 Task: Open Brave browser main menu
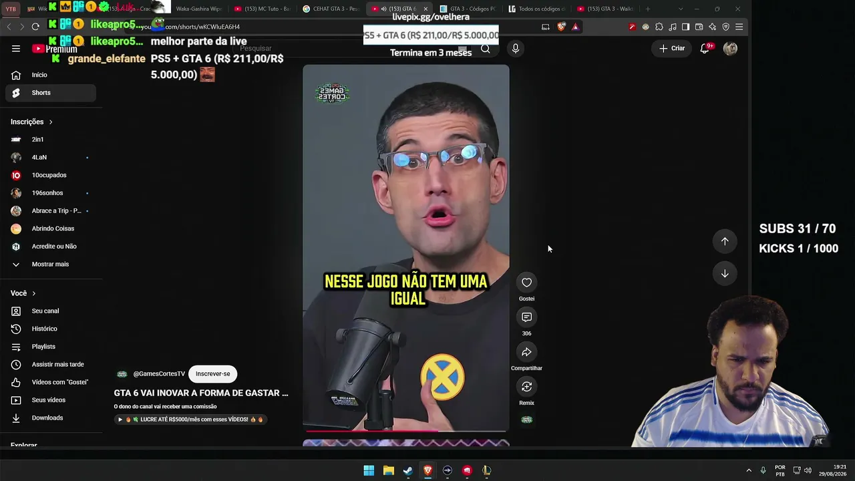click(739, 27)
